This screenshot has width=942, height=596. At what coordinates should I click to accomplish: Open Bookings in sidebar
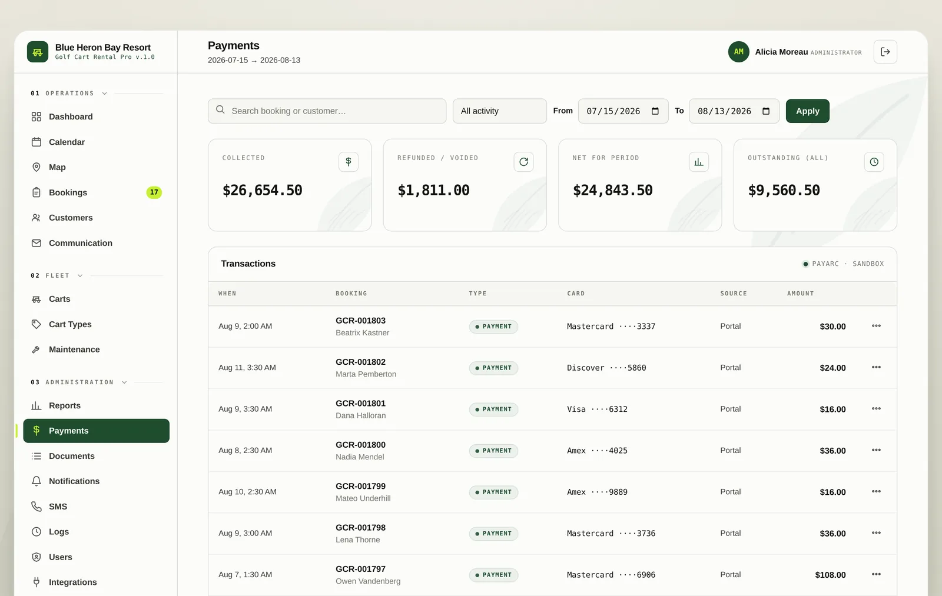(x=96, y=192)
